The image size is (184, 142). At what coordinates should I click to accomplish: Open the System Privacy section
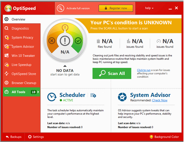pyautogui.click(x=22, y=38)
